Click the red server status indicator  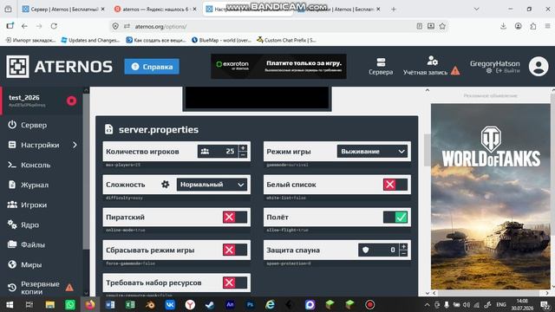pyautogui.click(x=71, y=101)
